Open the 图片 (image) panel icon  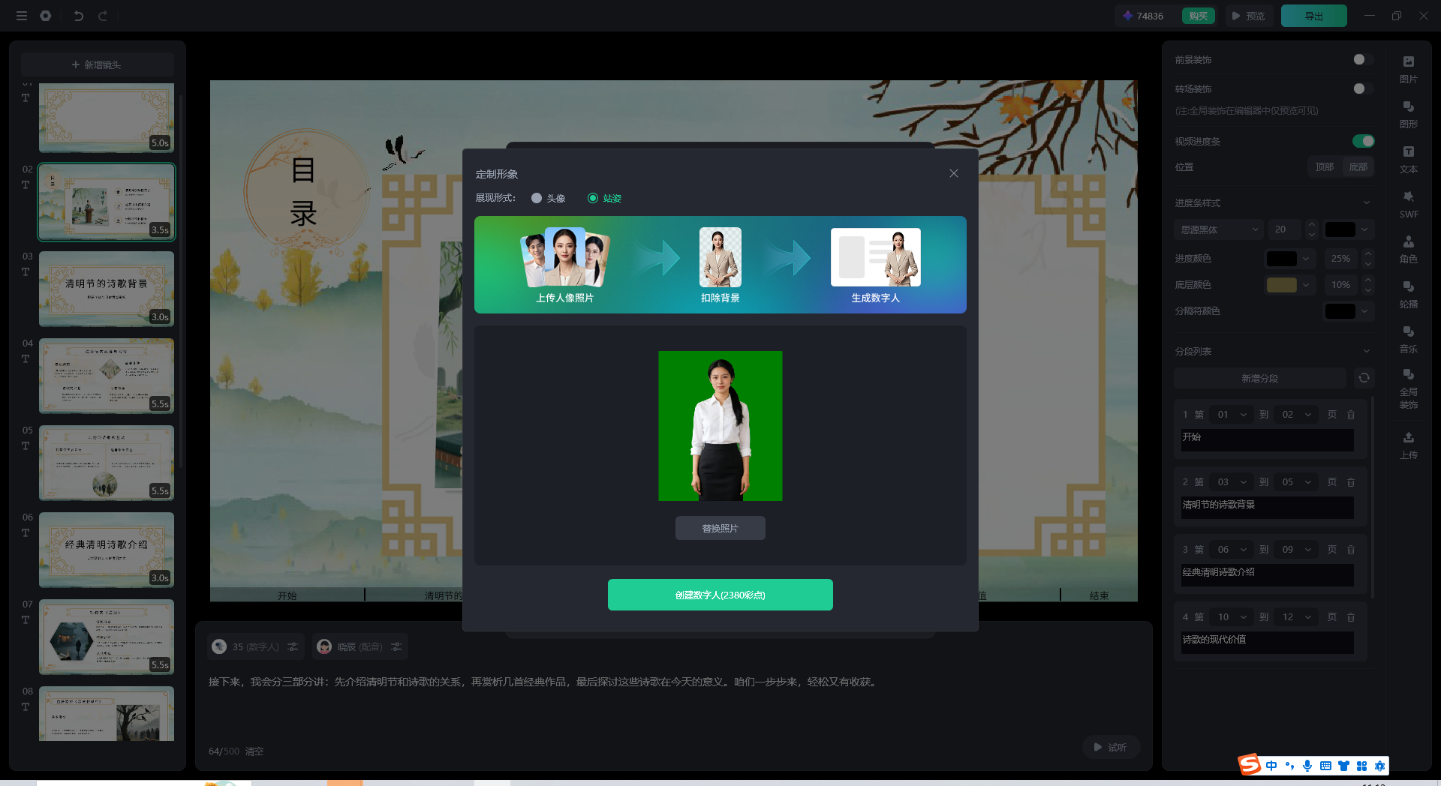1408,67
